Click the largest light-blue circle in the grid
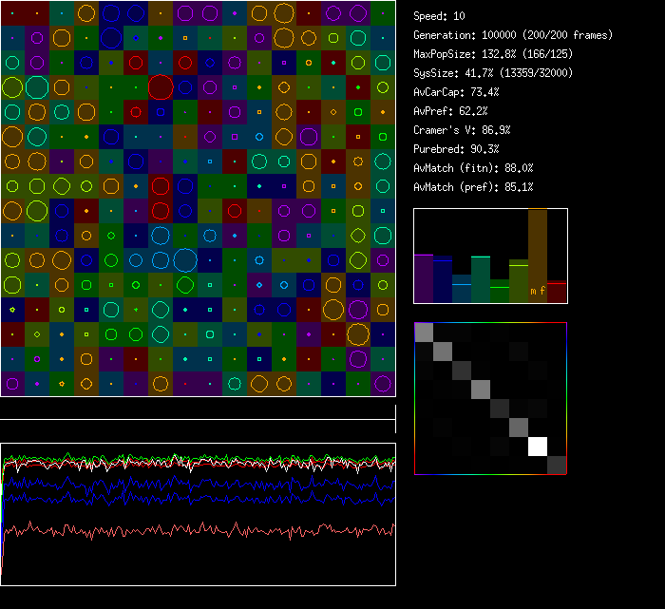The image size is (665, 609). (x=185, y=259)
